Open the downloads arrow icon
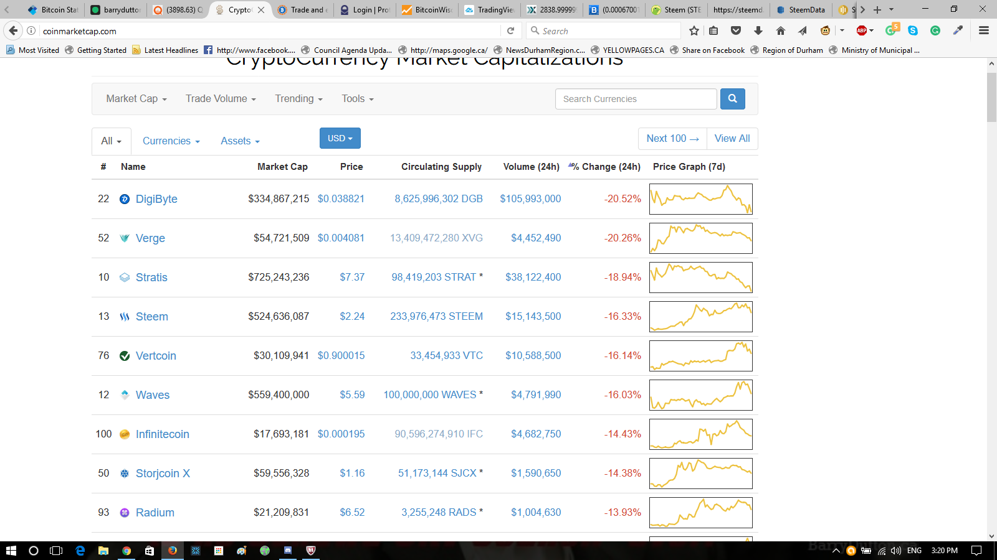Image resolution: width=997 pixels, height=560 pixels. coord(758,30)
